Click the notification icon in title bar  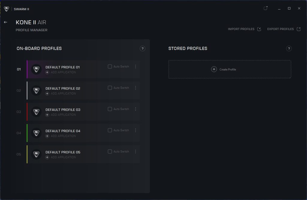(265, 8)
